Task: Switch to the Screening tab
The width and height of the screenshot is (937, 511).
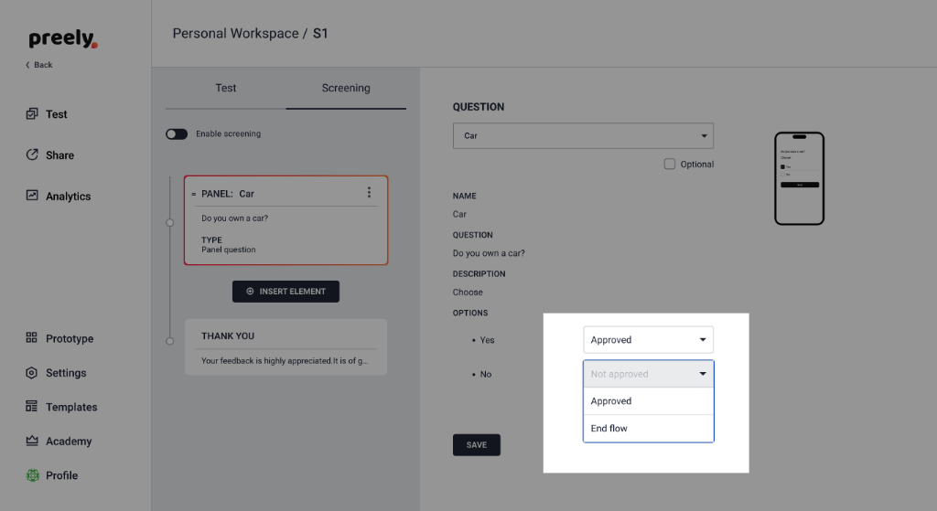Action: [x=346, y=89]
